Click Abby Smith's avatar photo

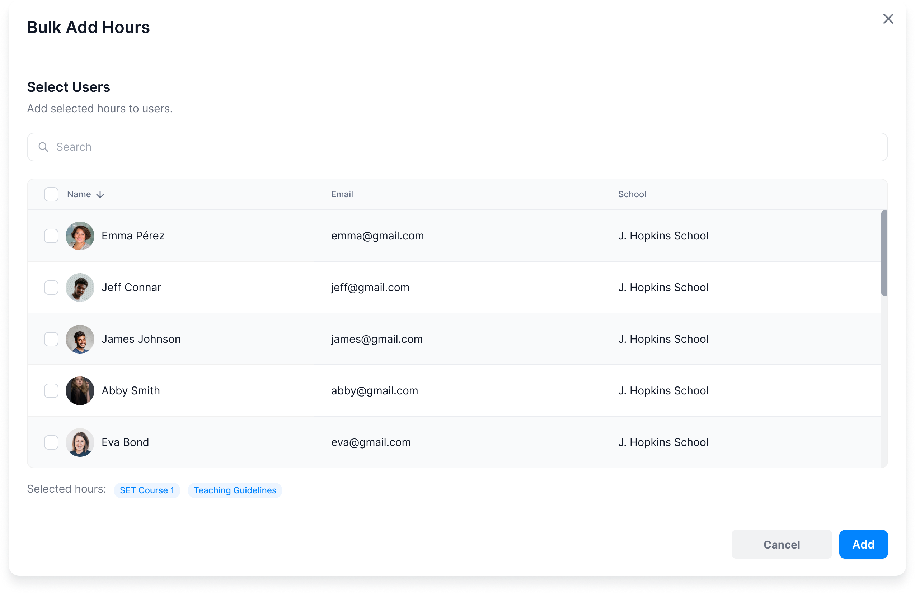[80, 391]
